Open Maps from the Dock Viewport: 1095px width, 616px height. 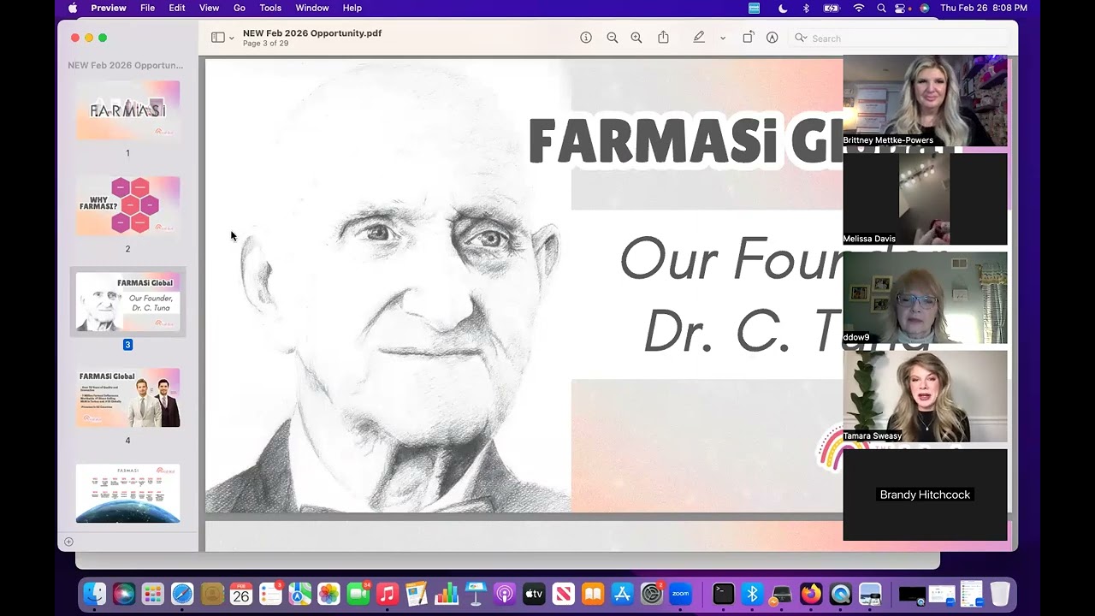299,594
